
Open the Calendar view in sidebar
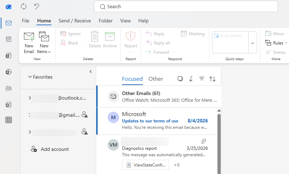coord(9,39)
